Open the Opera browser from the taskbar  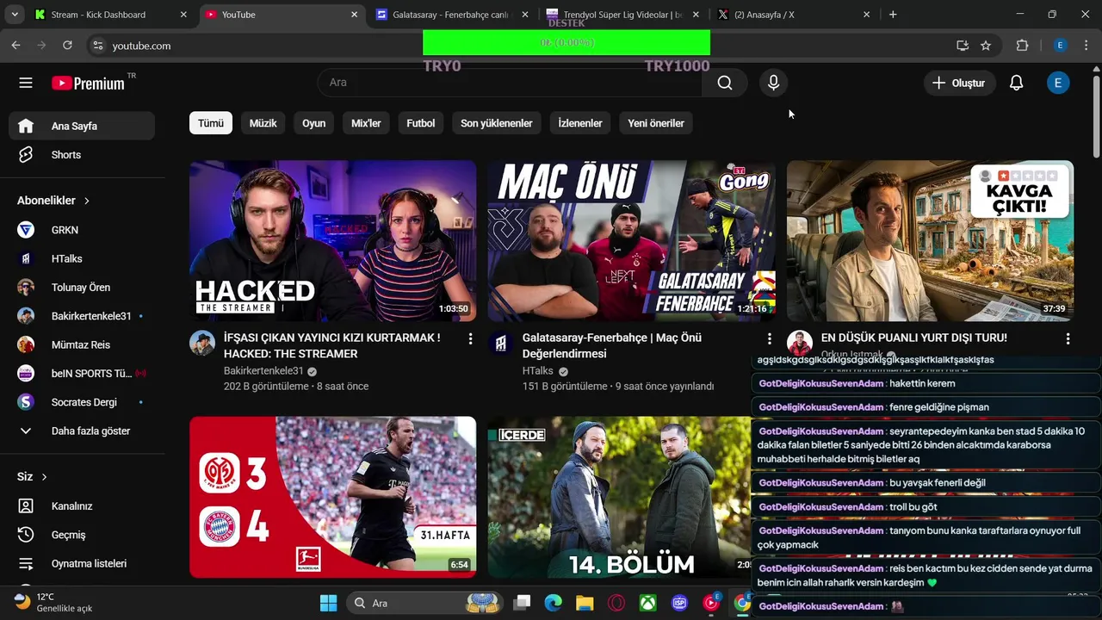616,603
